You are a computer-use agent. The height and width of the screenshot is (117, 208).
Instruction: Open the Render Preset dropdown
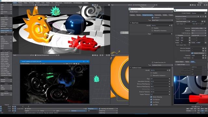(151, 12)
